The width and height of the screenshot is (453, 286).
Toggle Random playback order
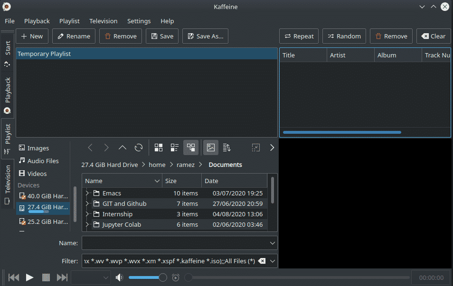(x=344, y=36)
